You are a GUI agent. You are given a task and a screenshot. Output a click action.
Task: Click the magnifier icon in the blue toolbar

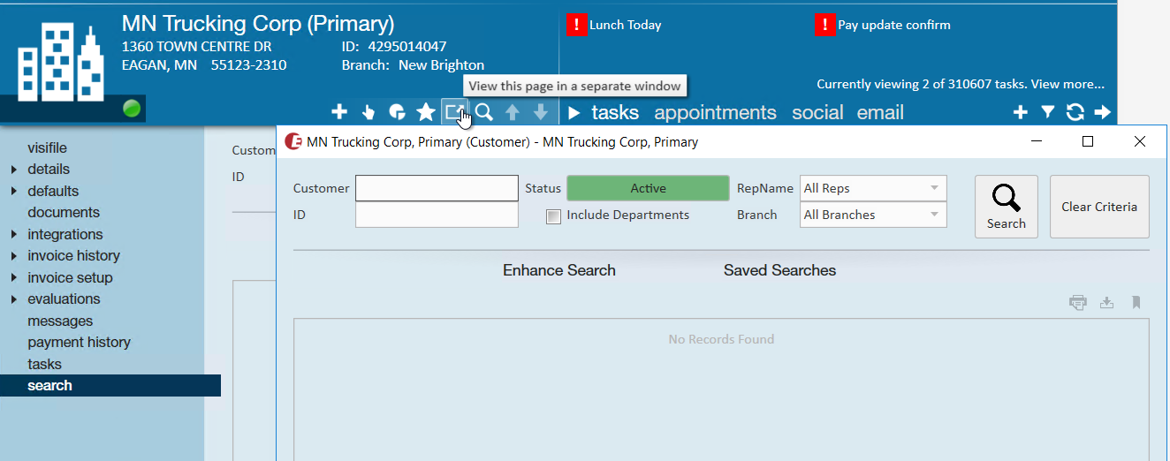(484, 112)
